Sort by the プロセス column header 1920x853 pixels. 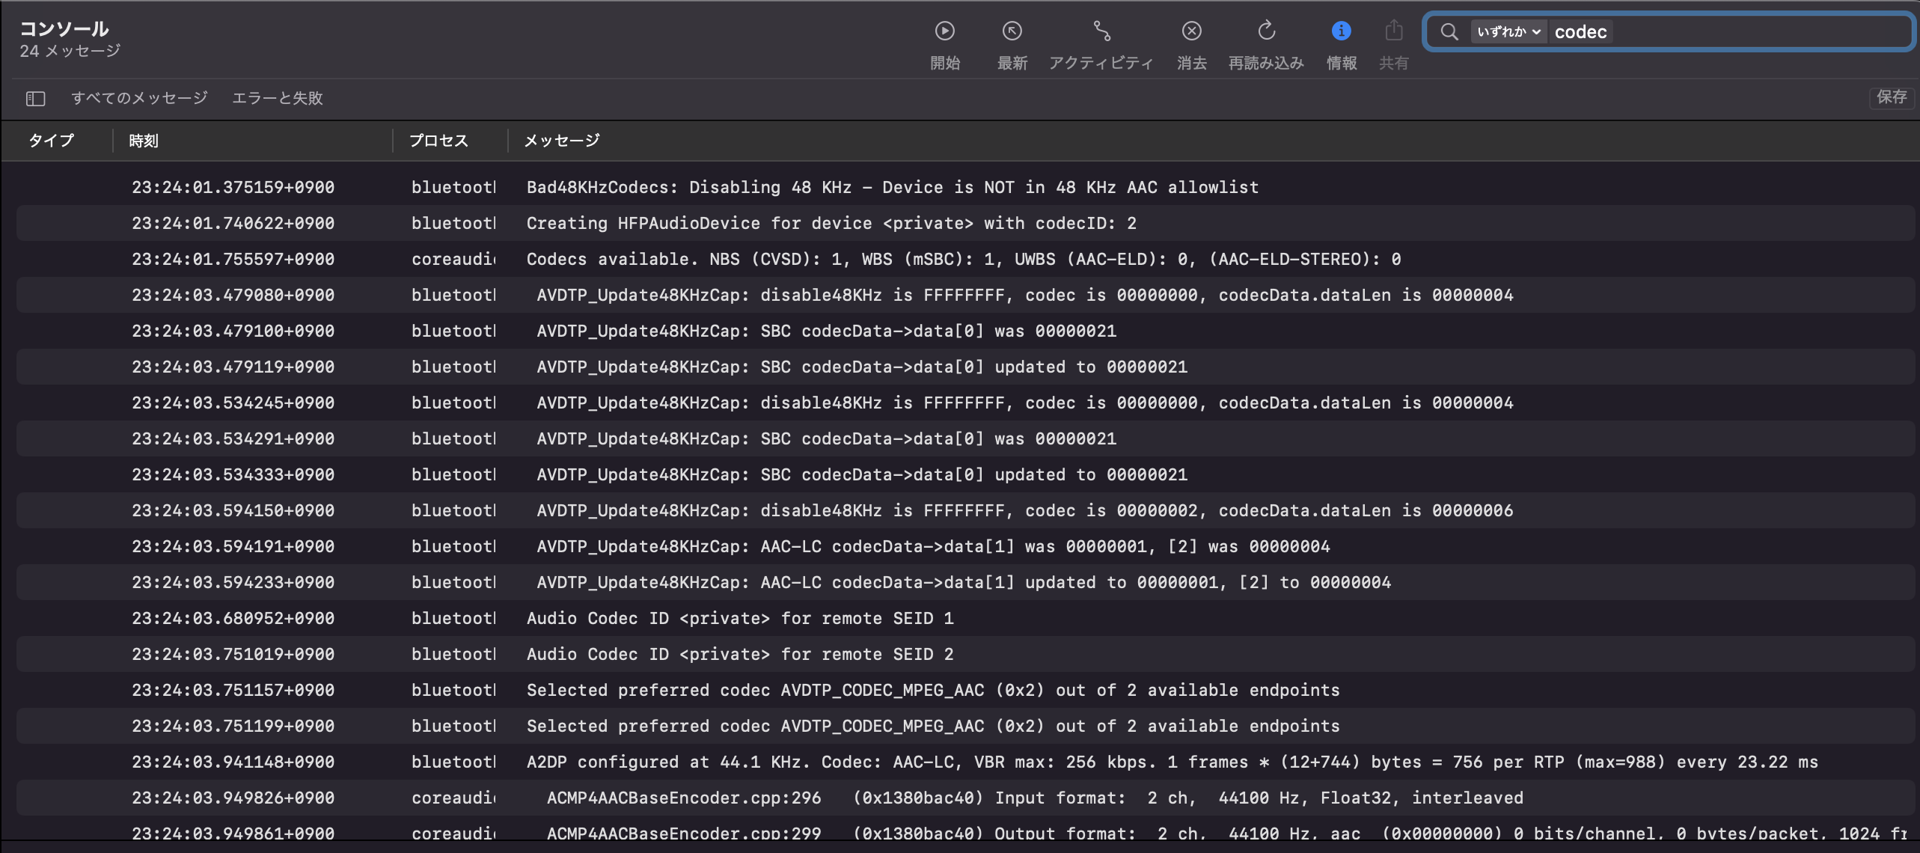click(438, 141)
